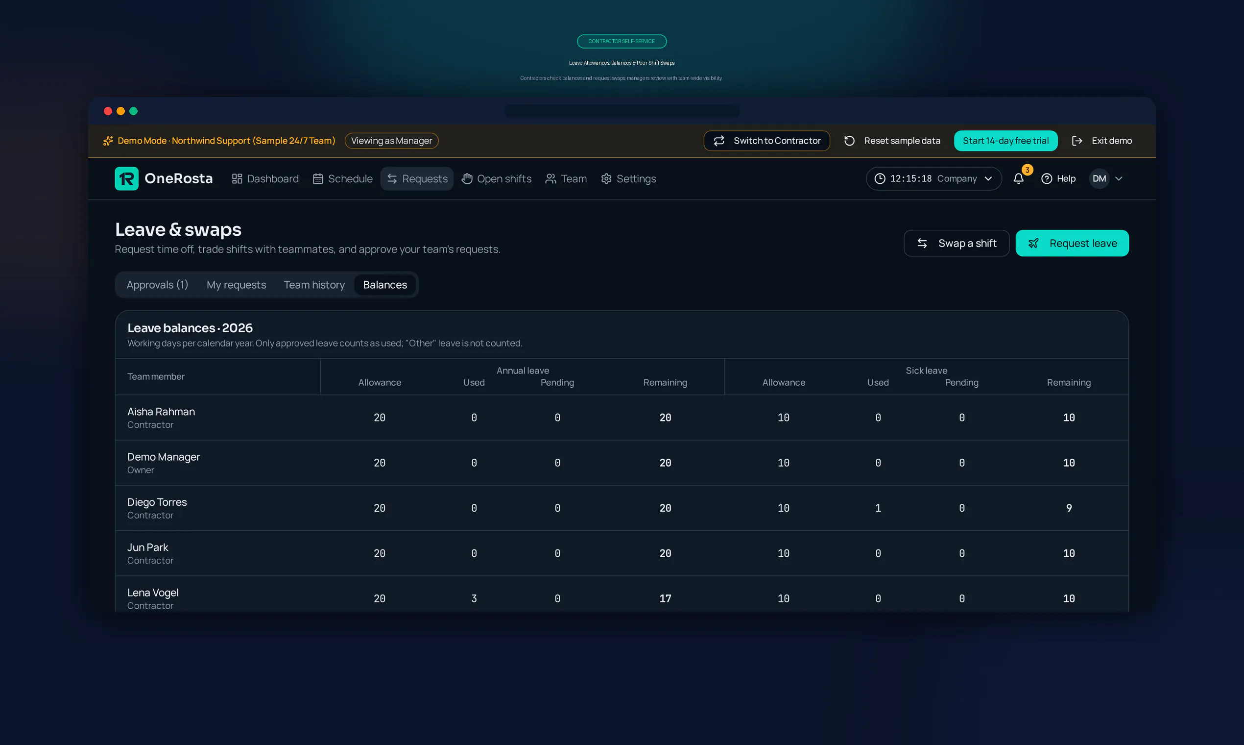Viewport: 1244px width, 745px height.
Task: Click Diego Torres's sick leave used 1
Action: (878, 508)
